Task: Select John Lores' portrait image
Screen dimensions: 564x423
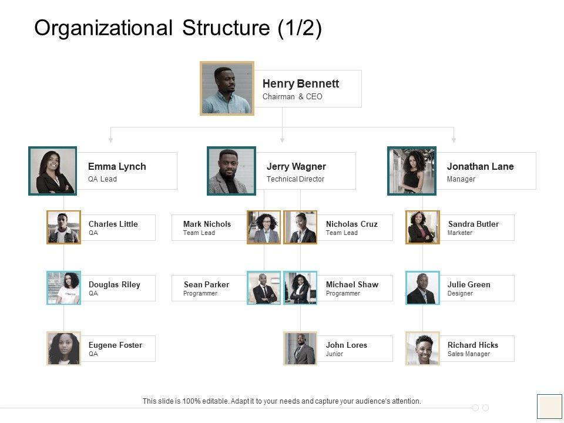Action: (x=300, y=348)
